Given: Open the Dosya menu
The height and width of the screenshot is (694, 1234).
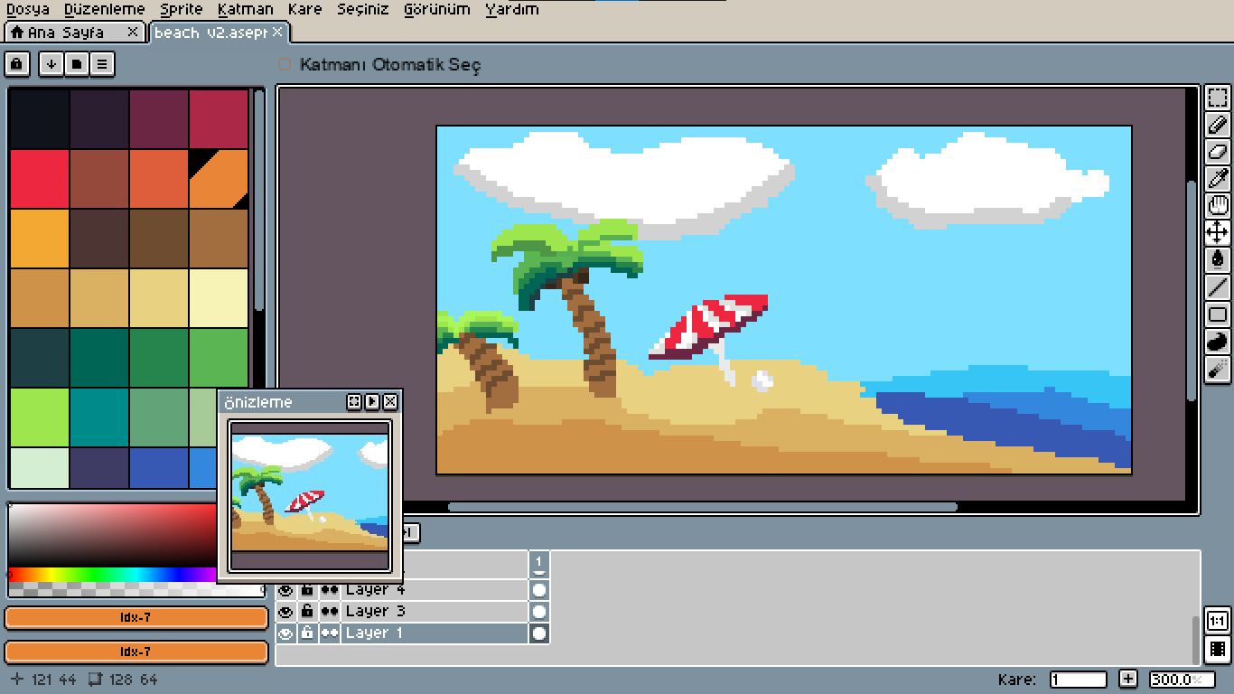Looking at the screenshot, I should [28, 9].
